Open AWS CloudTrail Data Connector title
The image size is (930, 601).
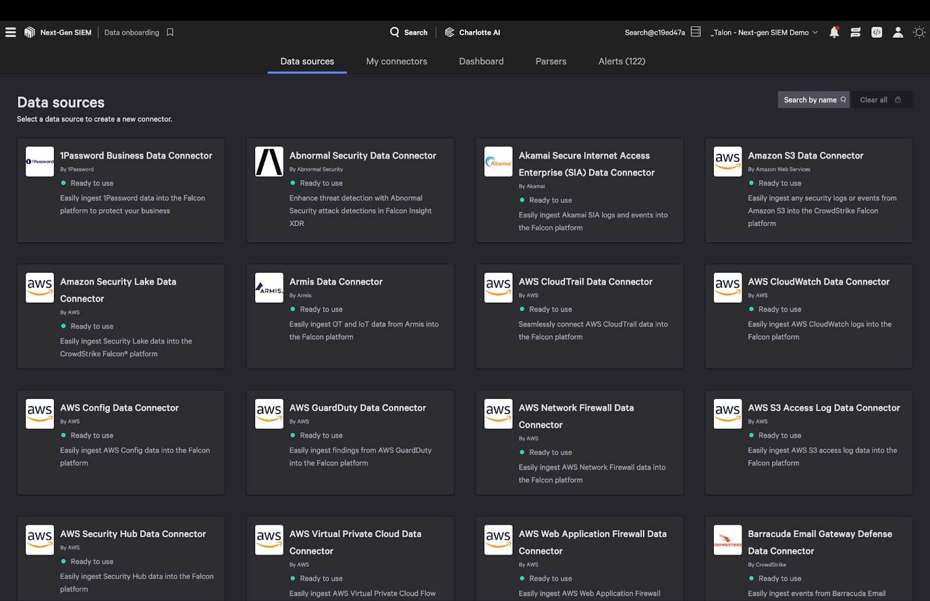point(585,282)
